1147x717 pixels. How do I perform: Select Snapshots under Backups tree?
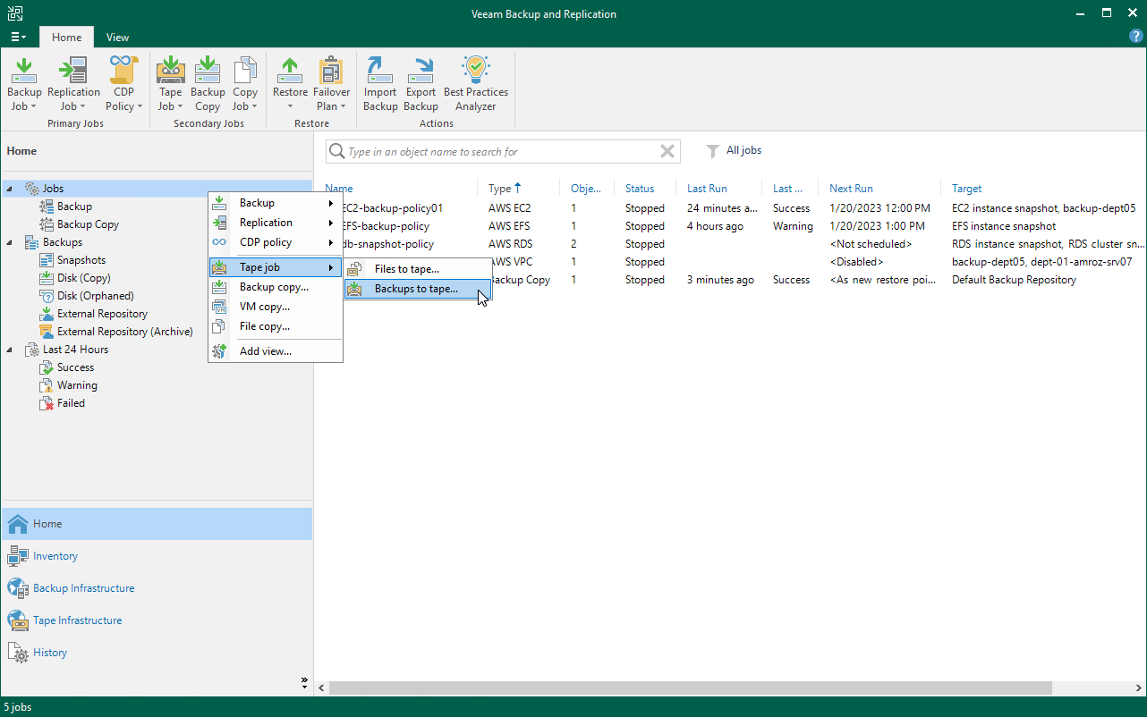click(x=81, y=260)
